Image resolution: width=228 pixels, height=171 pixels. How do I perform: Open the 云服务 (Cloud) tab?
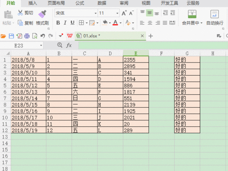point(193,3)
